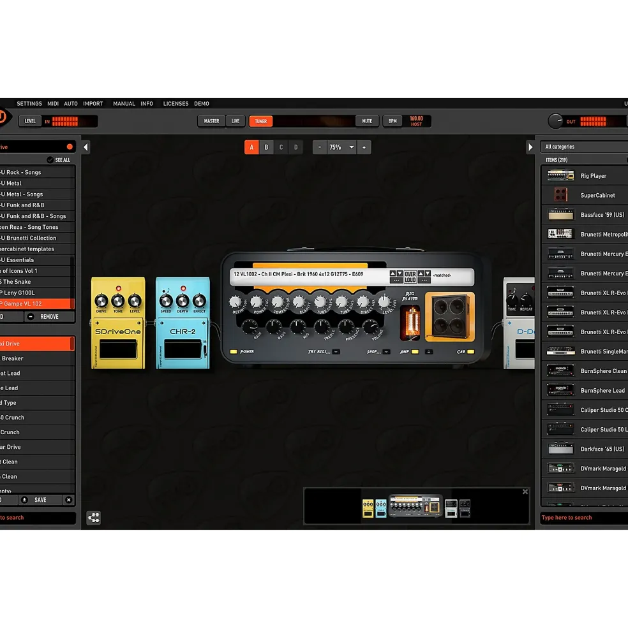Viewport: 628px width, 628px height.
Task: Select the amp head thumbnail in minimap
Action: [x=415, y=506]
